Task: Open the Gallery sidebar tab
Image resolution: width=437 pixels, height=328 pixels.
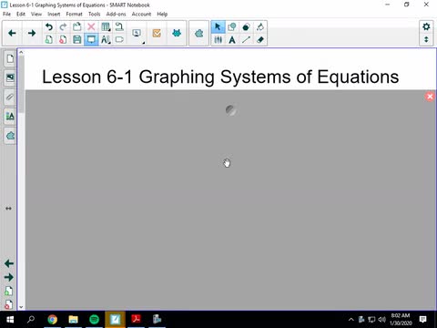Action: point(10,77)
